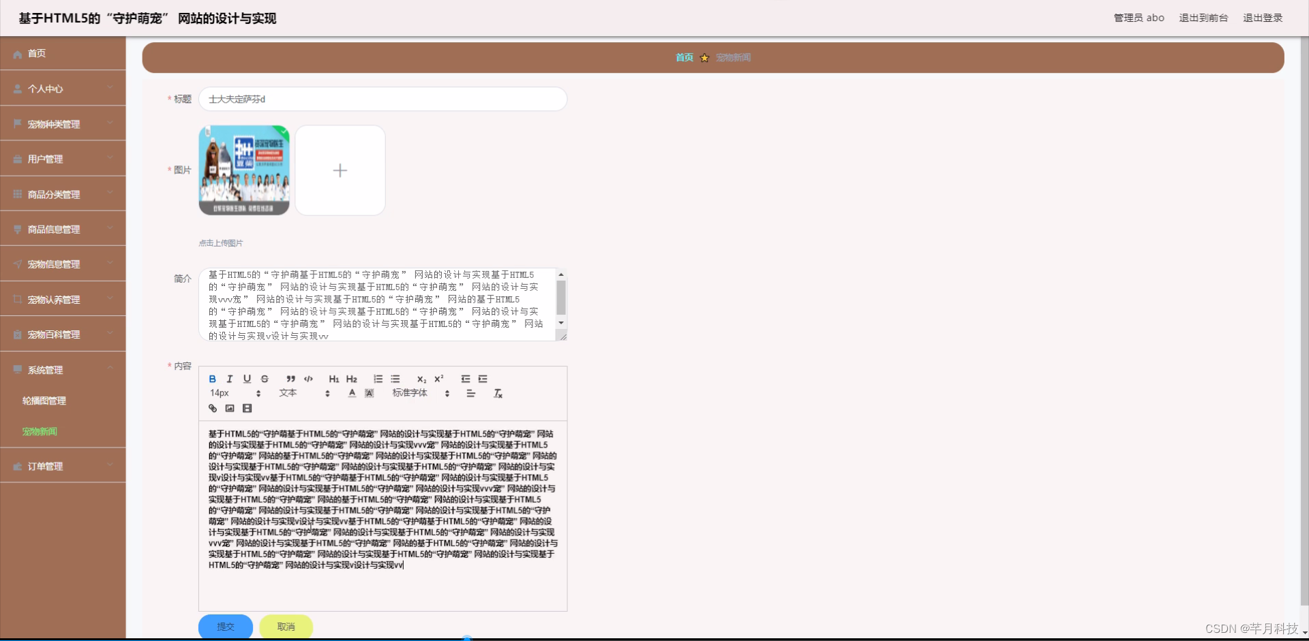Open the font color picker
1309x641 pixels.
pyautogui.click(x=351, y=393)
